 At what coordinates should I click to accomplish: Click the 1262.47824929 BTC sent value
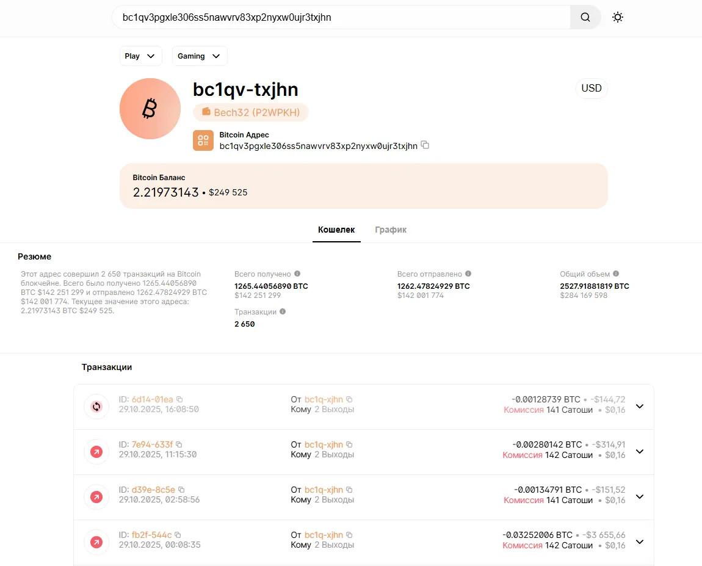click(433, 286)
